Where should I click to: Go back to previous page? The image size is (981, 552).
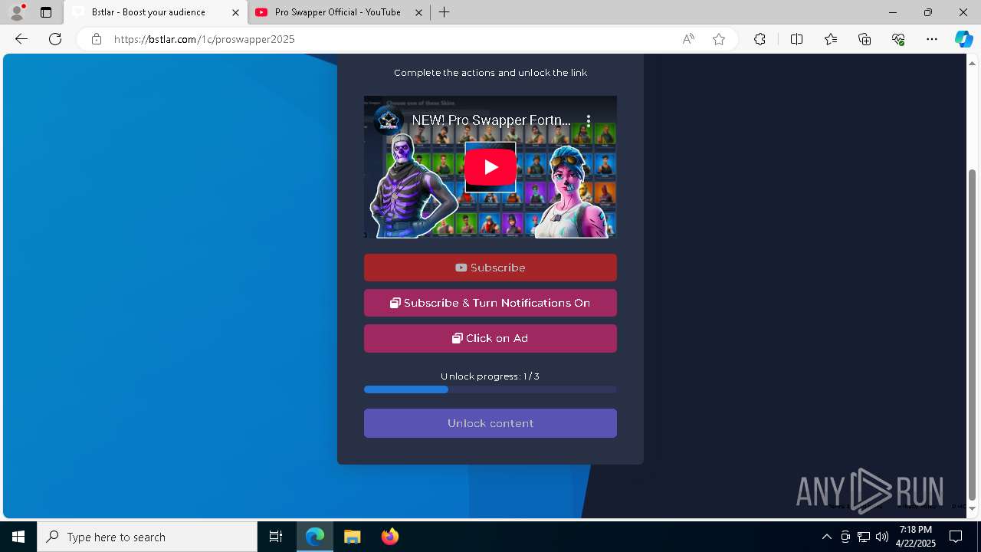click(x=21, y=39)
